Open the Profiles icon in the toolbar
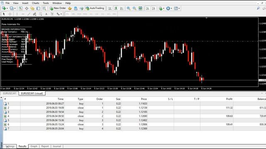The image size is (266, 149). [12, 8]
